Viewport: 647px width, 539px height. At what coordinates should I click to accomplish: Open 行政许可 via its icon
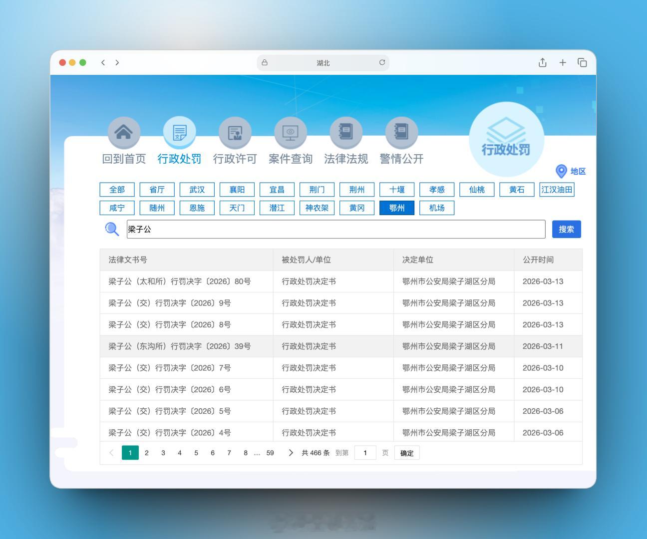(235, 133)
